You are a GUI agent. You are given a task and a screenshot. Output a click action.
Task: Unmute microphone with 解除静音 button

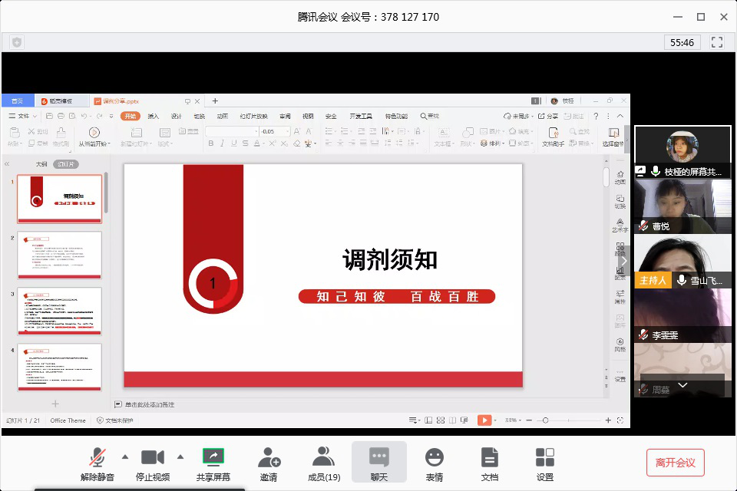(x=97, y=462)
